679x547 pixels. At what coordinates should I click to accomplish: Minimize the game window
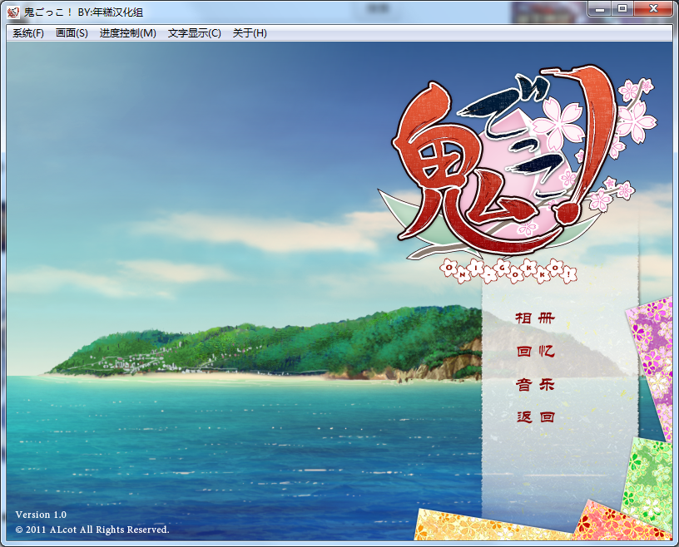[x=600, y=8]
